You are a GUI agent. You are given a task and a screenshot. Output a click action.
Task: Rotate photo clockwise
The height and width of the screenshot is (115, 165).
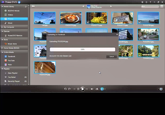pos(69,89)
